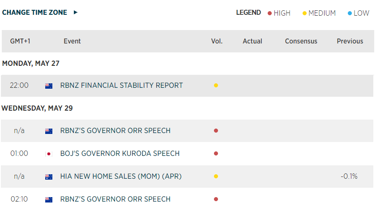Click the Japan flag beside Kuroda speech
The height and width of the screenshot is (211, 376).
coord(49,154)
